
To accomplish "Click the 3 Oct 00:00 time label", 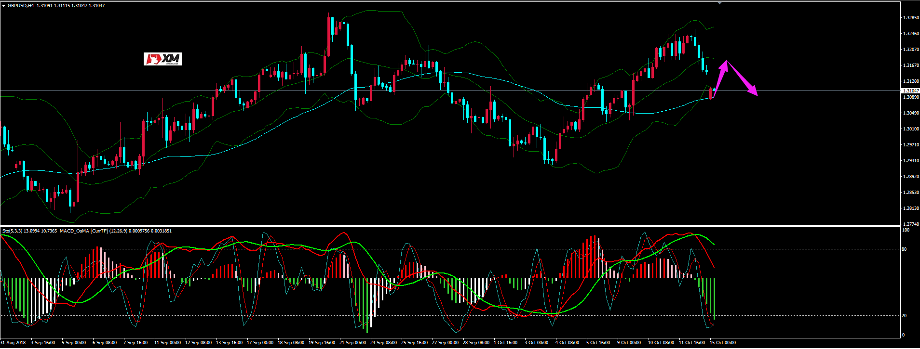I will click(x=536, y=343).
